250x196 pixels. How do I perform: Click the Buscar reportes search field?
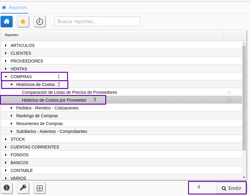(97, 21)
